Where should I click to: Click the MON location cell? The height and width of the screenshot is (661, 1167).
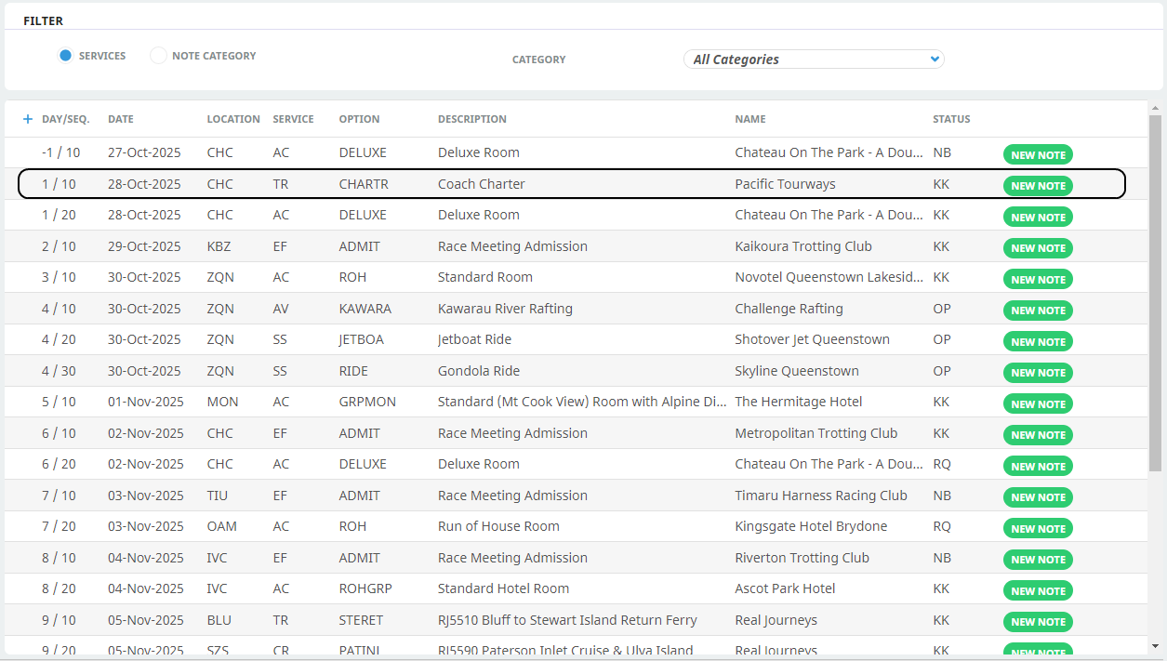pos(222,402)
